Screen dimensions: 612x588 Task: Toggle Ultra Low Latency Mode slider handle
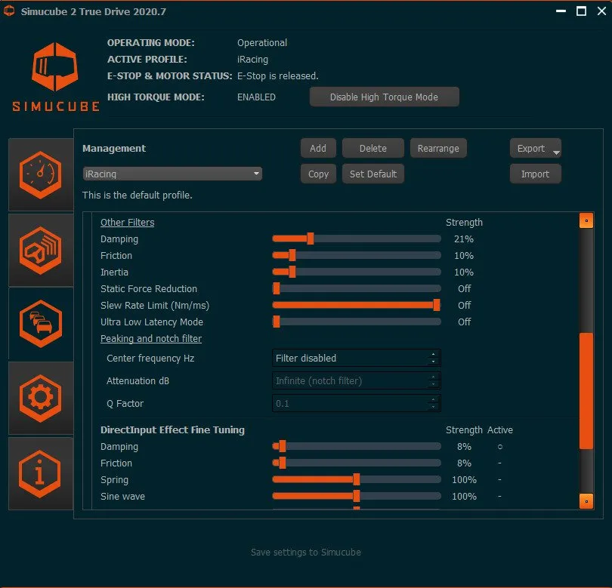click(277, 322)
